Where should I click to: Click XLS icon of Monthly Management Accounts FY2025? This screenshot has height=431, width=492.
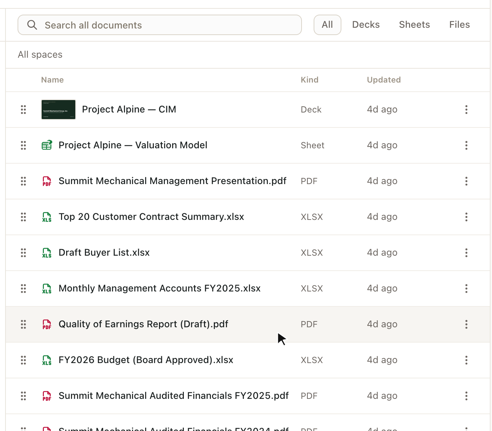pyautogui.click(x=47, y=289)
